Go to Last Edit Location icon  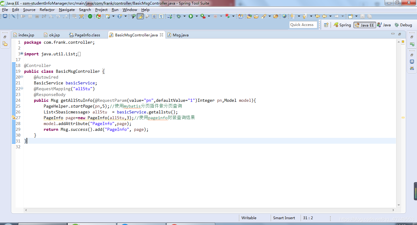pyautogui.click(x=317, y=16)
